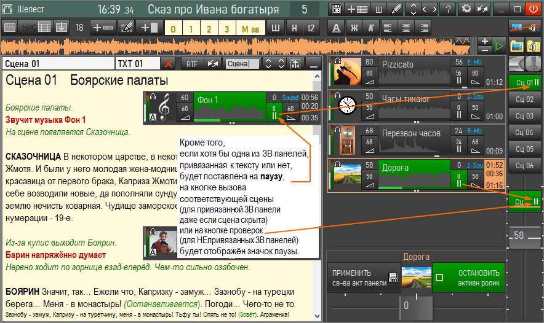544x323 pixels.
Task: Click the bottom slider handle showing 0
Action: 416,307
